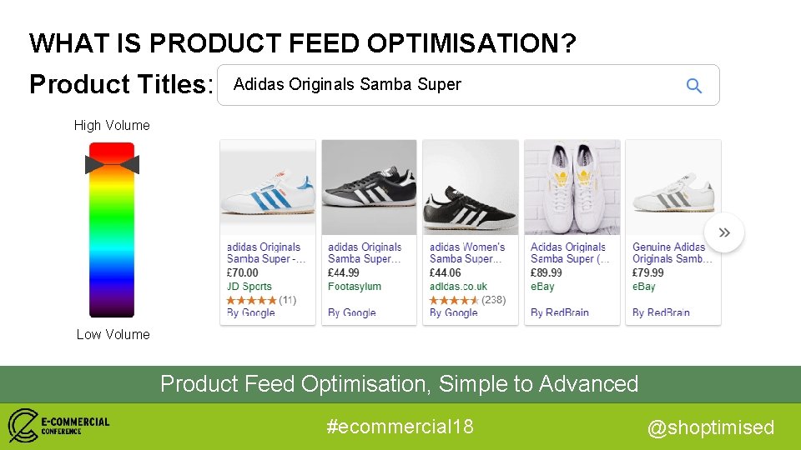Click the blue search magnifier icon
The height and width of the screenshot is (450, 801).
coord(693,85)
